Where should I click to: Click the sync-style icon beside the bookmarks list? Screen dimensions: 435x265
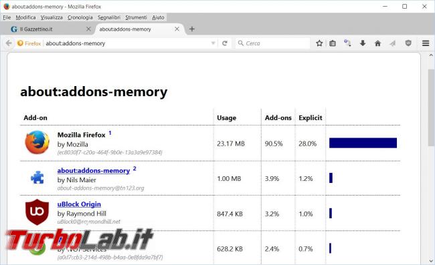click(347, 43)
